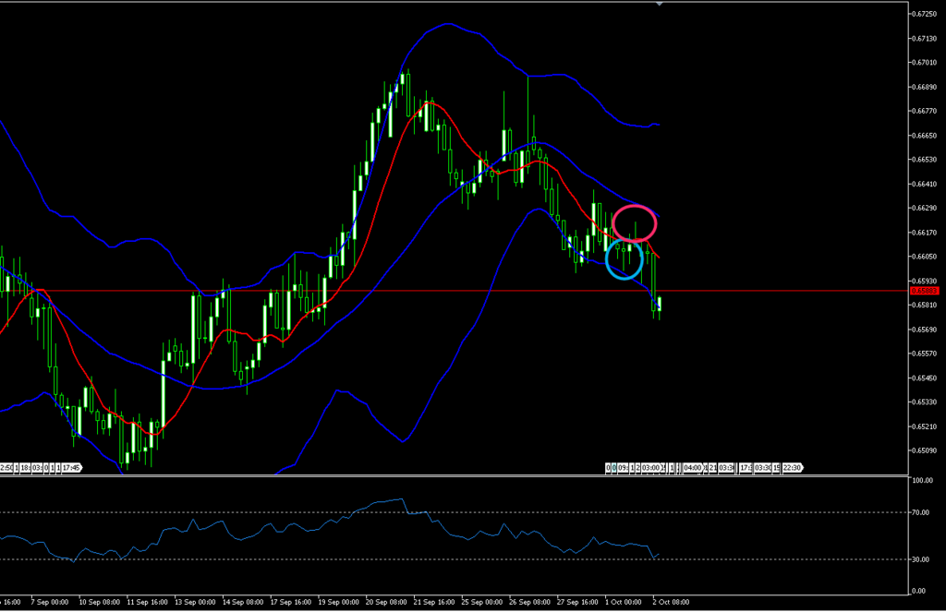Viewport: 946px width, 612px height.
Task: Click the 19 Sep 00:00 time axis label
Action: (x=338, y=602)
